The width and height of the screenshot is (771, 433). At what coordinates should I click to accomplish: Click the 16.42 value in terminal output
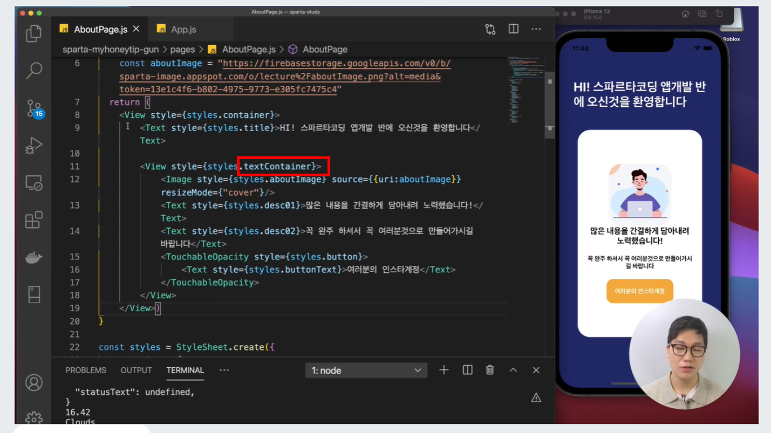pyautogui.click(x=78, y=413)
